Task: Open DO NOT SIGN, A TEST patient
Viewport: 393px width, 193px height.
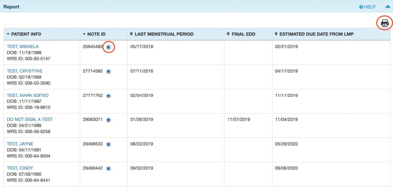Action: tap(30, 119)
